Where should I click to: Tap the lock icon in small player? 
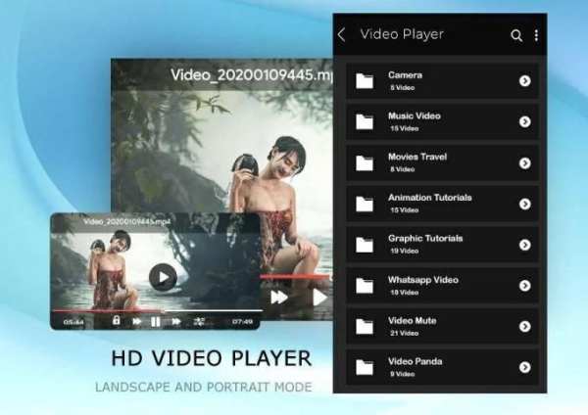117,320
